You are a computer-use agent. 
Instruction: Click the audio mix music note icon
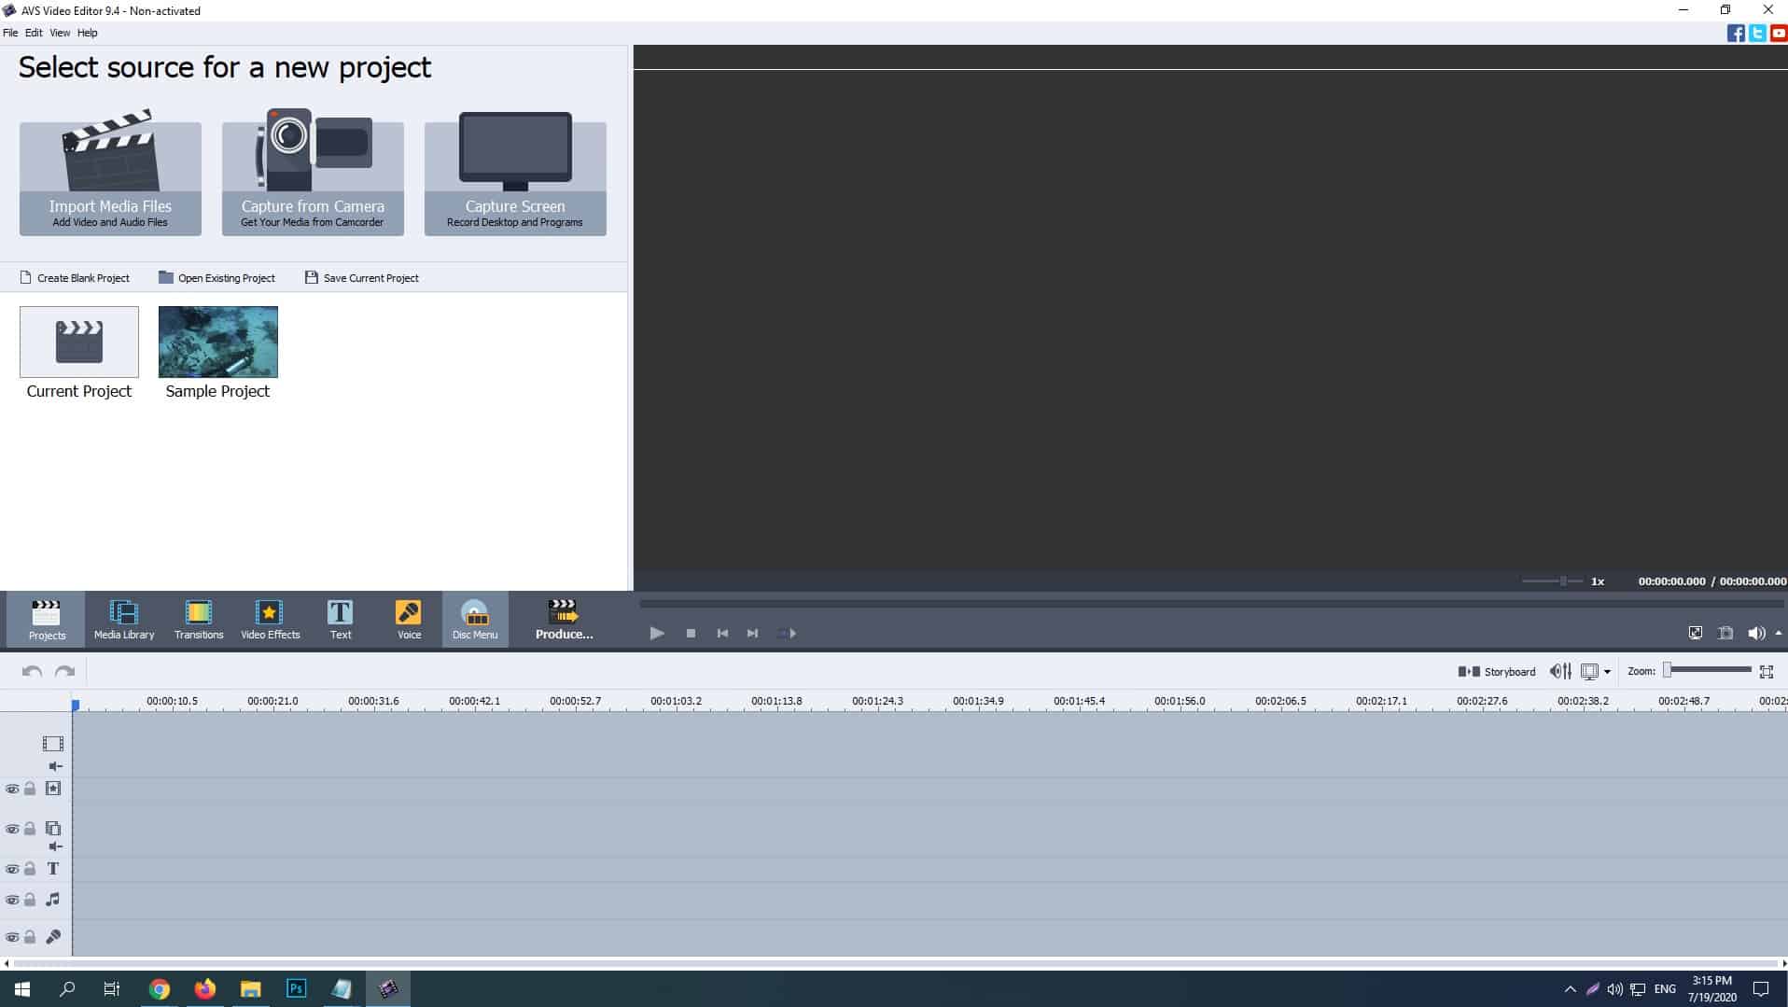point(53,900)
